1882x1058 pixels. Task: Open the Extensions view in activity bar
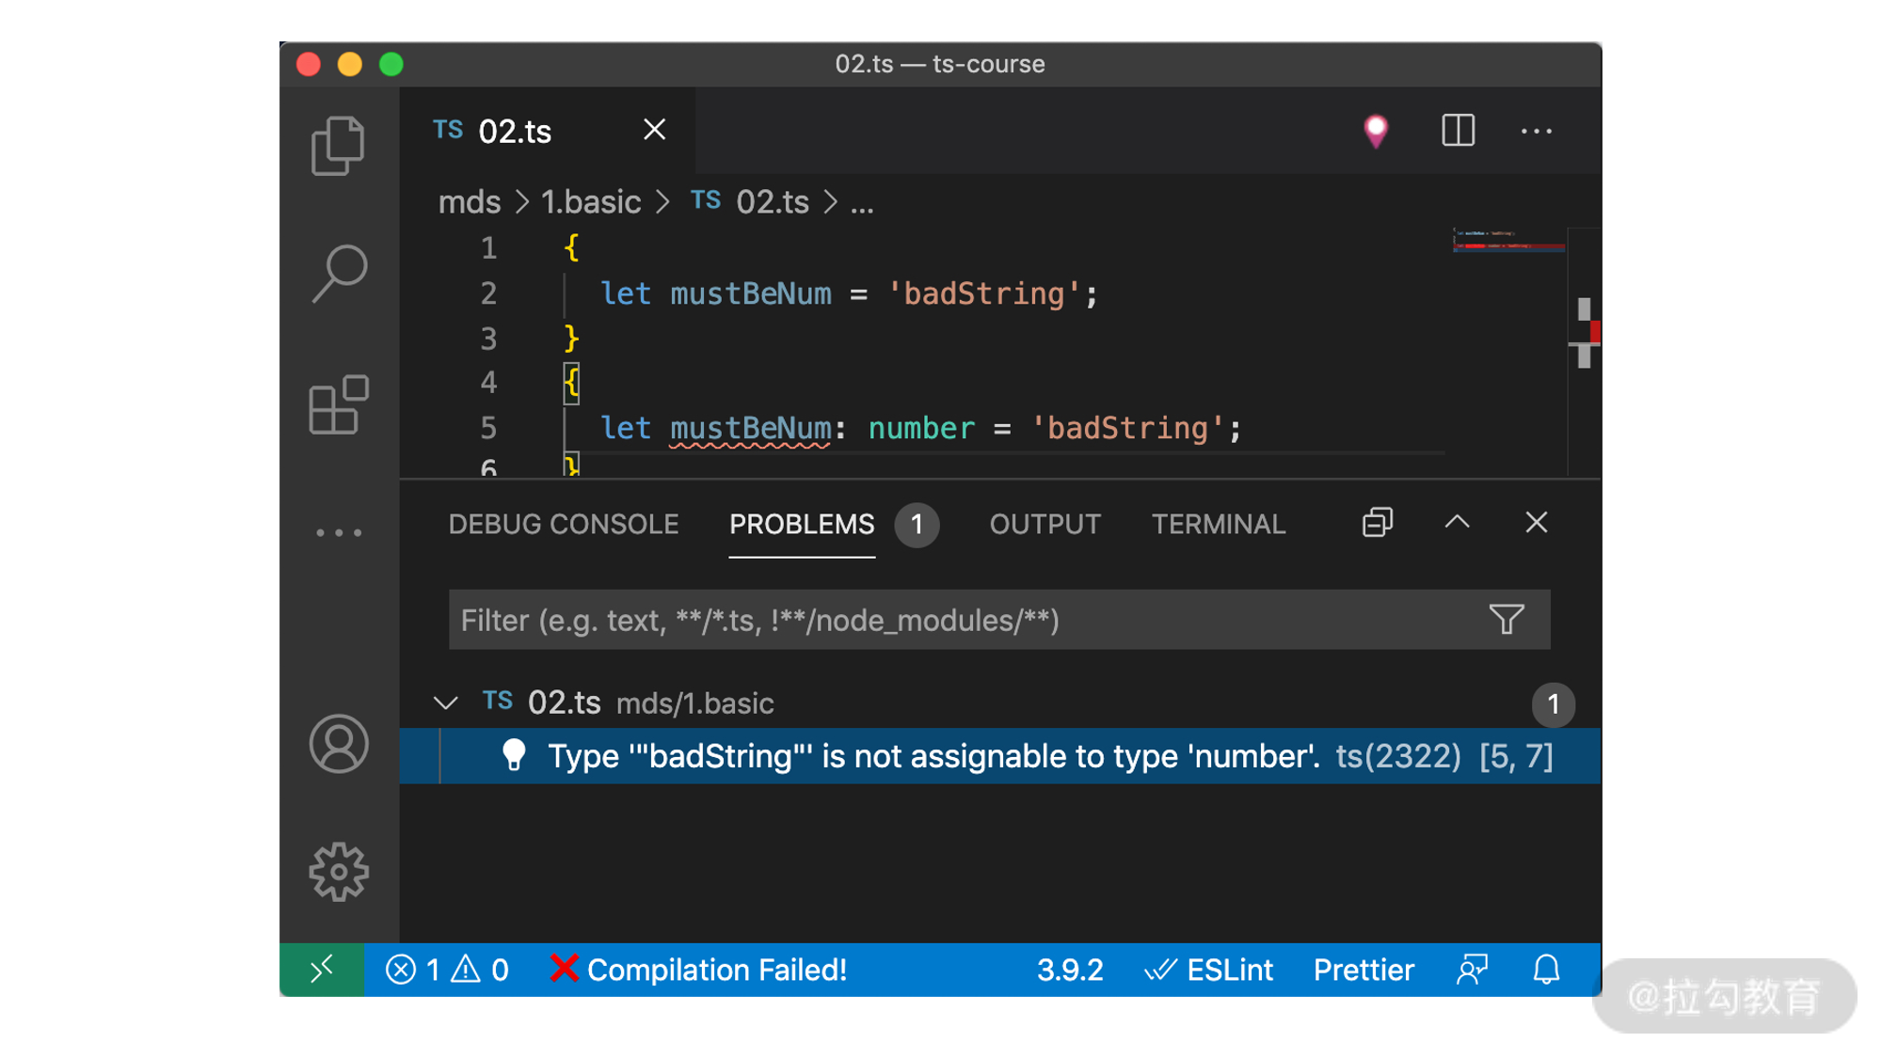pos(339,404)
